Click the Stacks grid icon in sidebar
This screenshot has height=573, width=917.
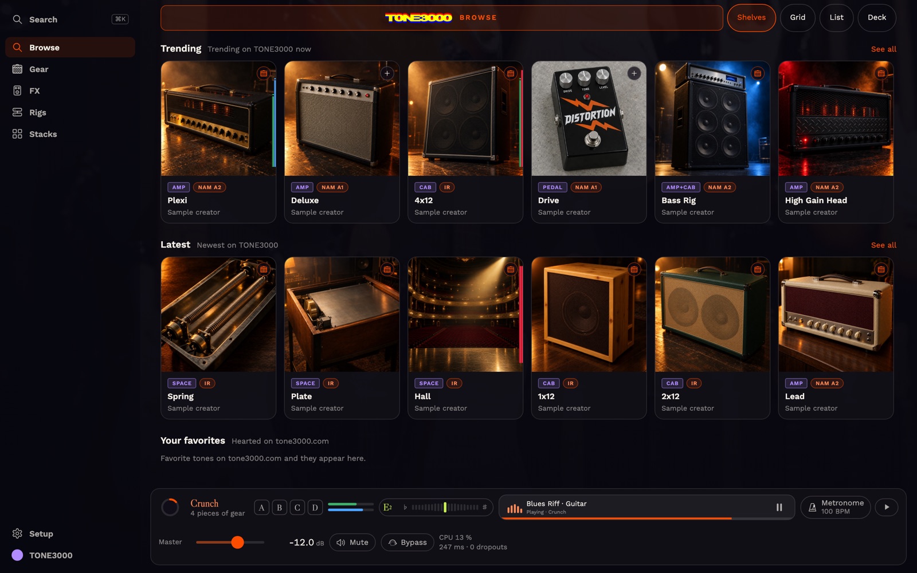click(x=18, y=134)
